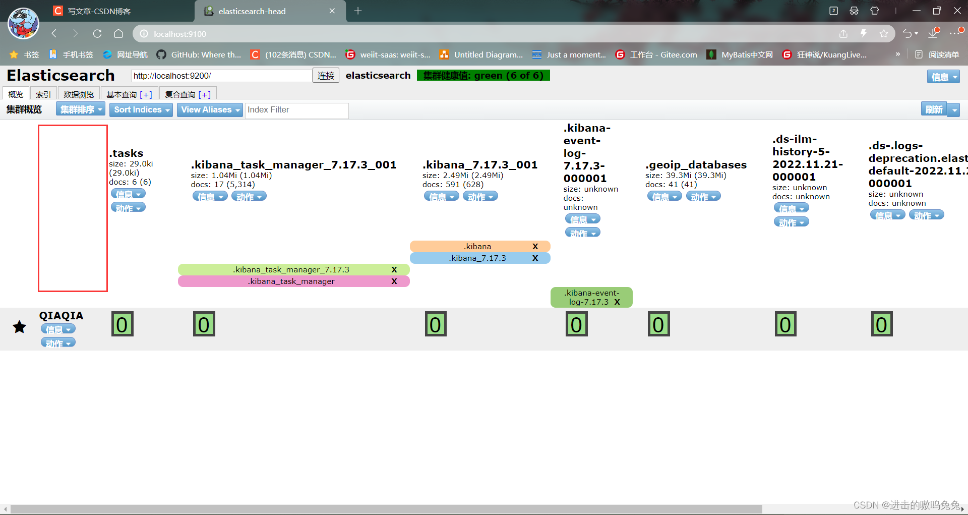Remove .kibana_task_manager_7.17.3 alias with X
Image resolution: width=968 pixels, height=515 pixels.
[394, 269]
